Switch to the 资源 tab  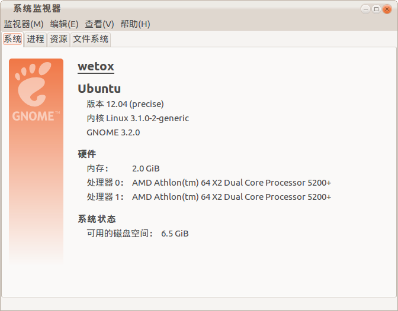coord(59,39)
